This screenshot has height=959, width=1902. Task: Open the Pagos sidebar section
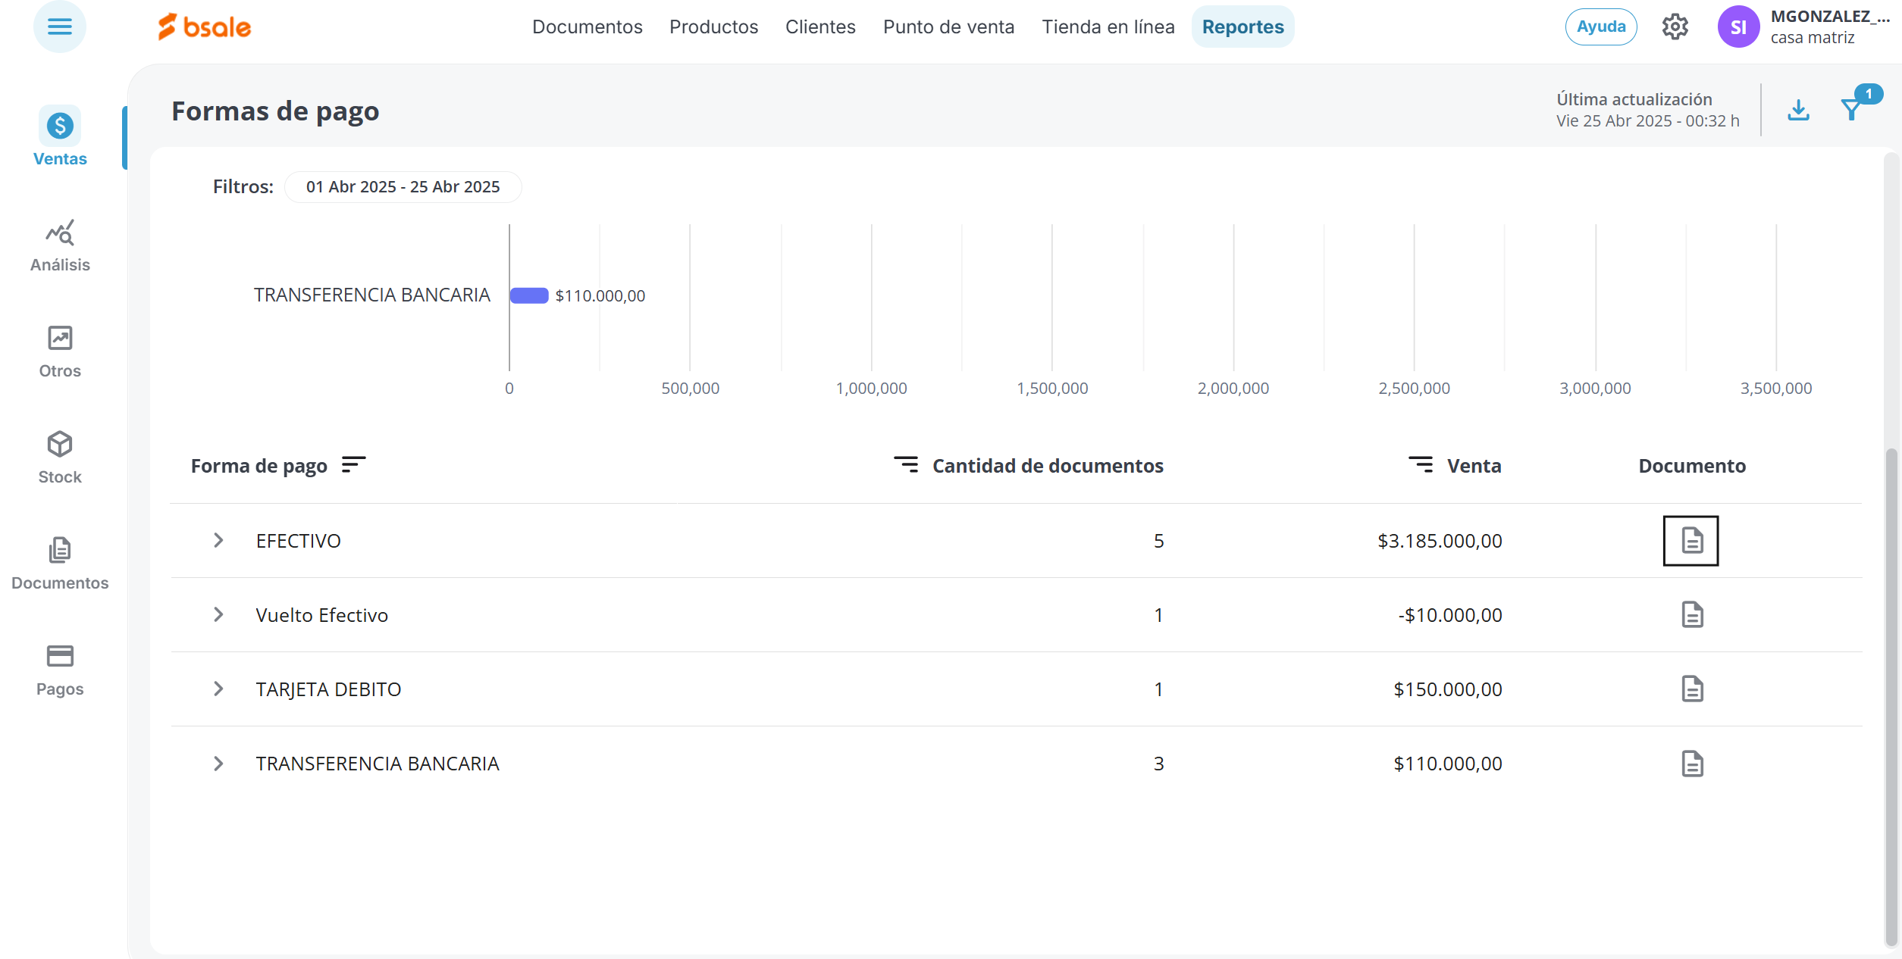pos(60,670)
